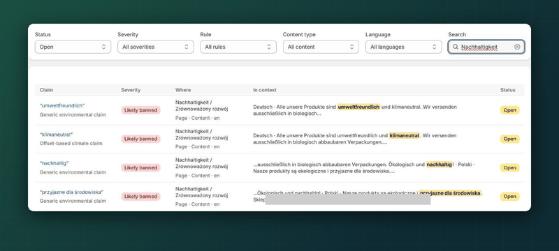Screen dimensions: 559x251
Task: Click Open status badge in przyjazne dla środowiska row
Action: point(510,196)
